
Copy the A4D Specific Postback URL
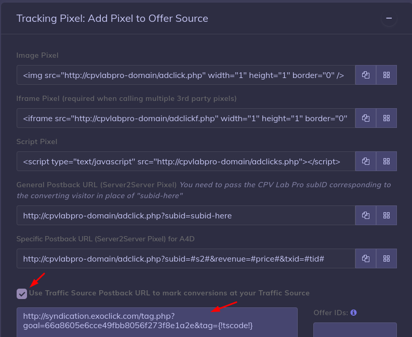coord(366,258)
